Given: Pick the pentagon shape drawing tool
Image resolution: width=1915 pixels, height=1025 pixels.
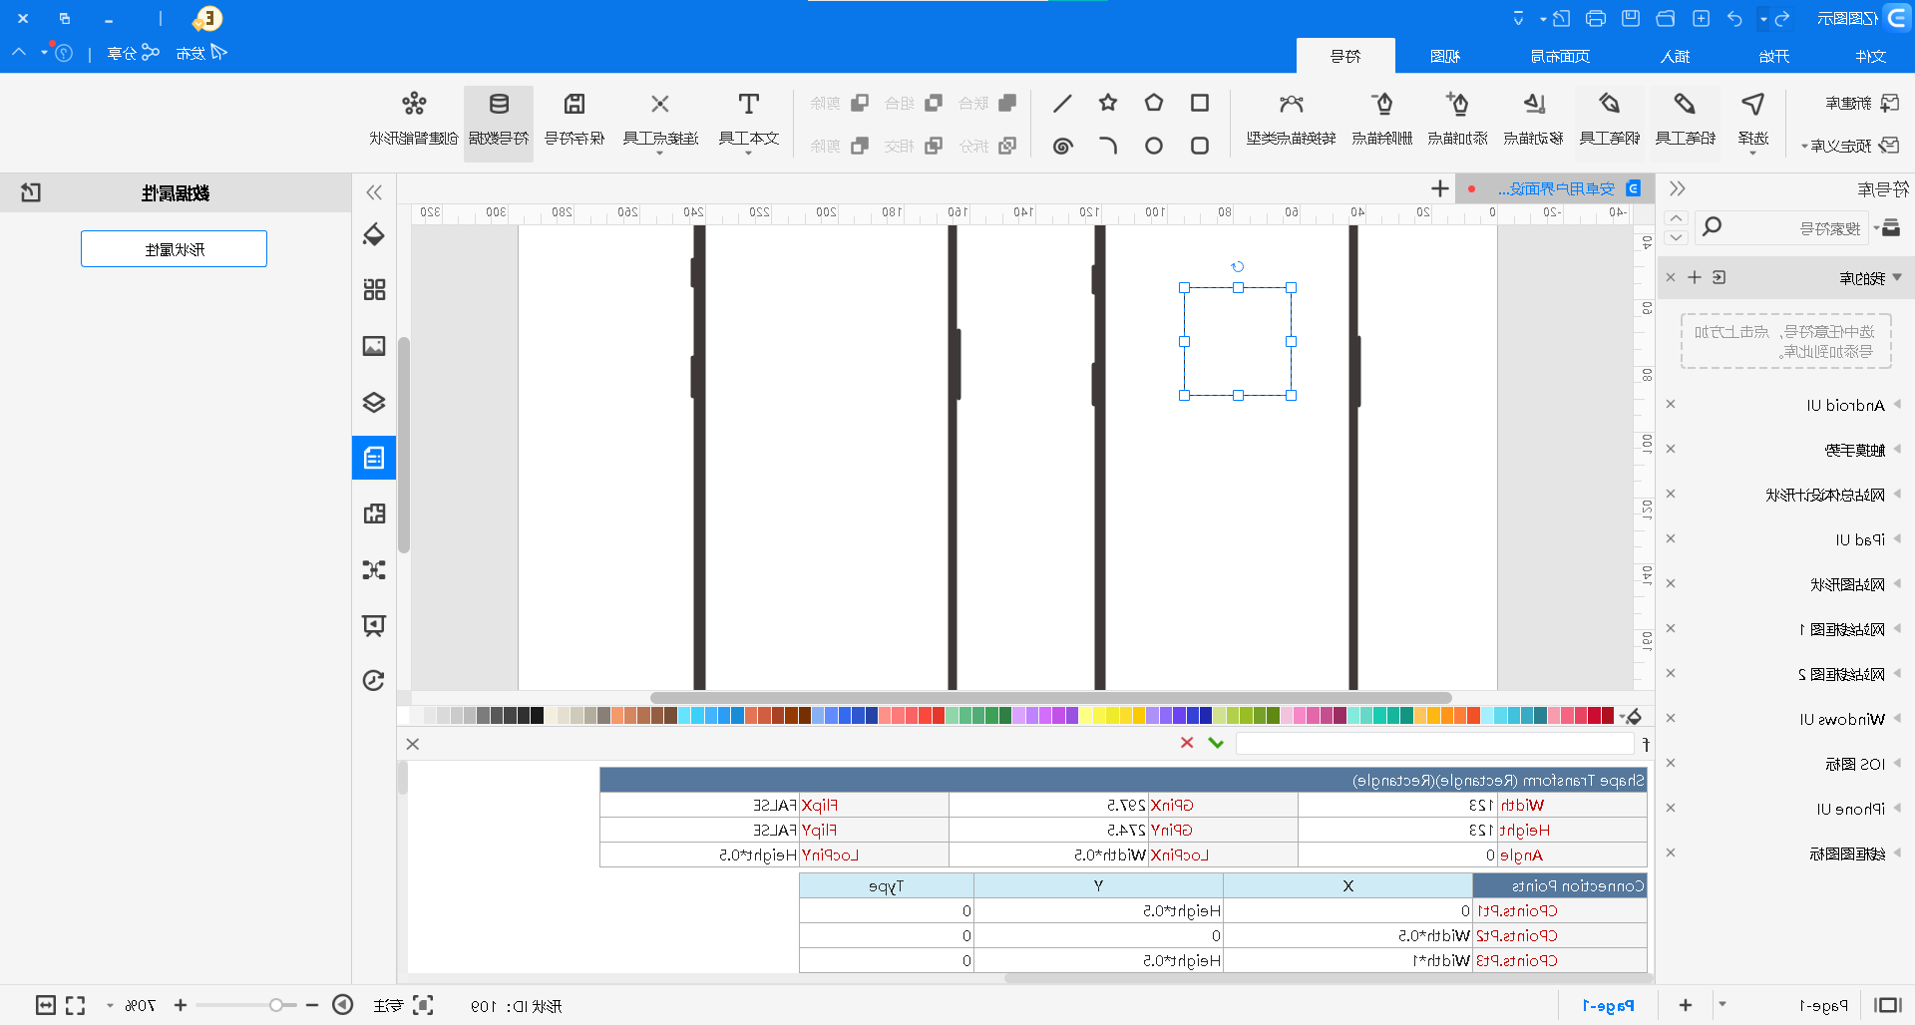Looking at the screenshot, I should 1154,103.
